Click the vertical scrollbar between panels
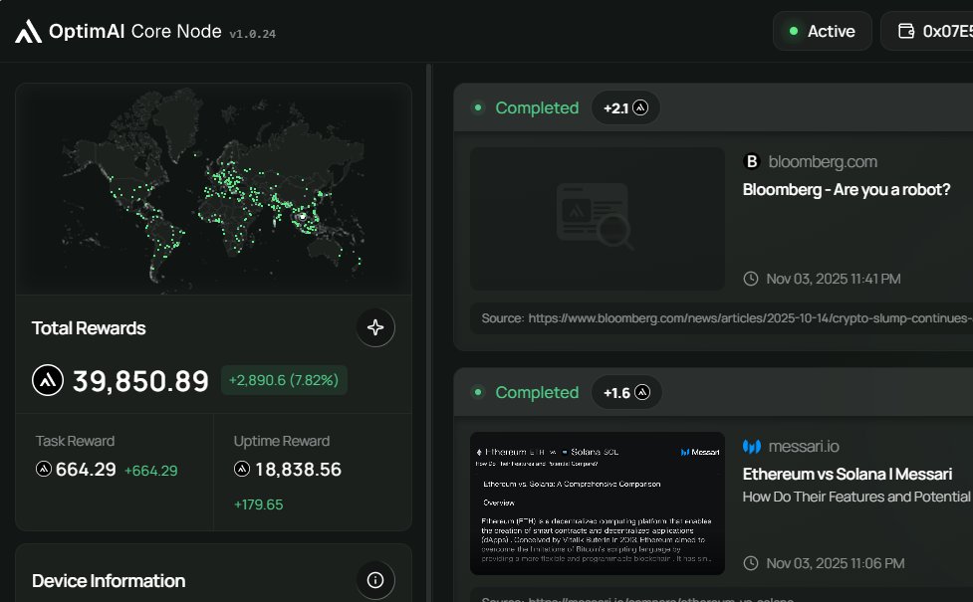973x602 pixels. (429, 332)
